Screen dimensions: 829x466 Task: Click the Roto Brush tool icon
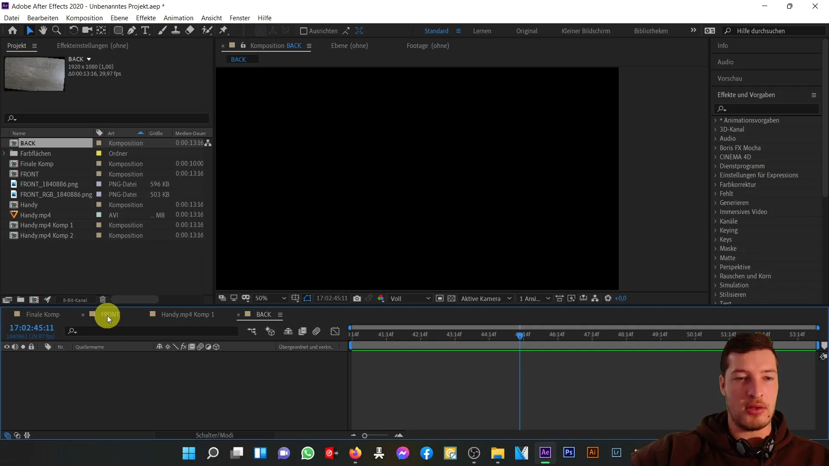(x=207, y=30)
